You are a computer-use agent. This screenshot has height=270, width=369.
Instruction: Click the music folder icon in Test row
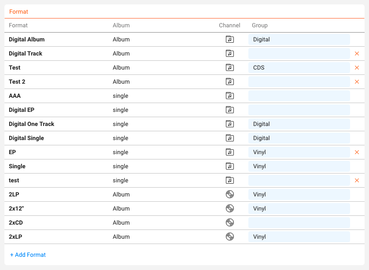(230, 67)
